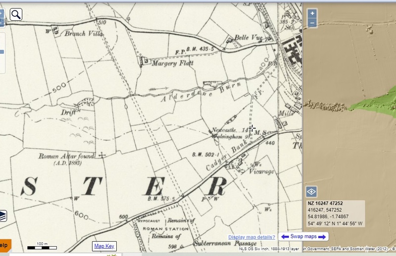Open the Map Key link
The image size is (396, 256).
pos(104,246)
